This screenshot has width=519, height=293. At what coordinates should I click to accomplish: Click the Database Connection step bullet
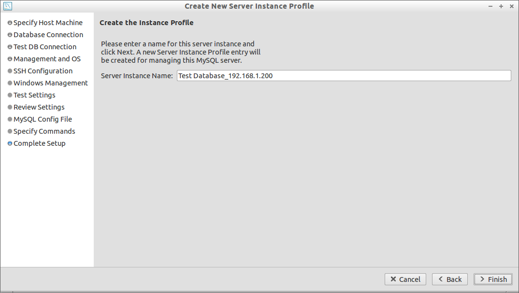pos(10,35)
